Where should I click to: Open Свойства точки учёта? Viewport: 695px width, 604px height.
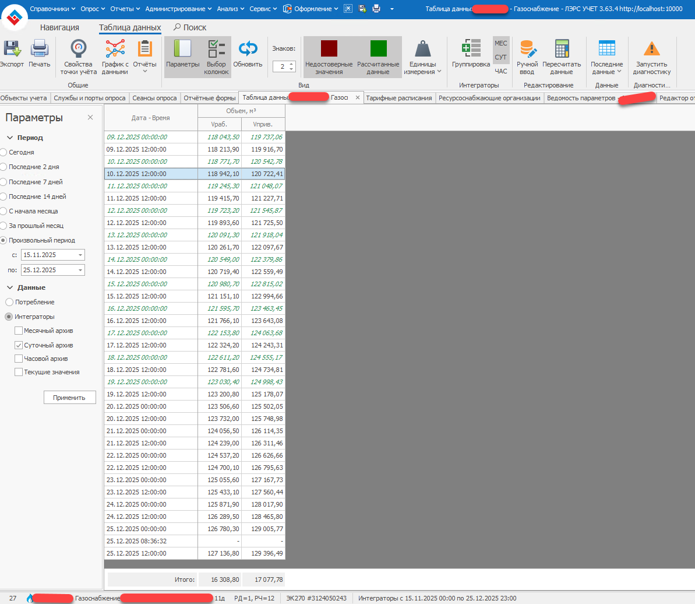78,50
